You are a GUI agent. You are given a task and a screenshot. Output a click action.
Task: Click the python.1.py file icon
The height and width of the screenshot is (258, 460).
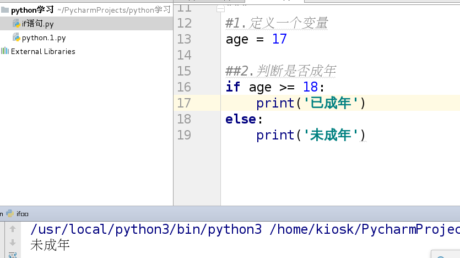(x=17, y=37)
